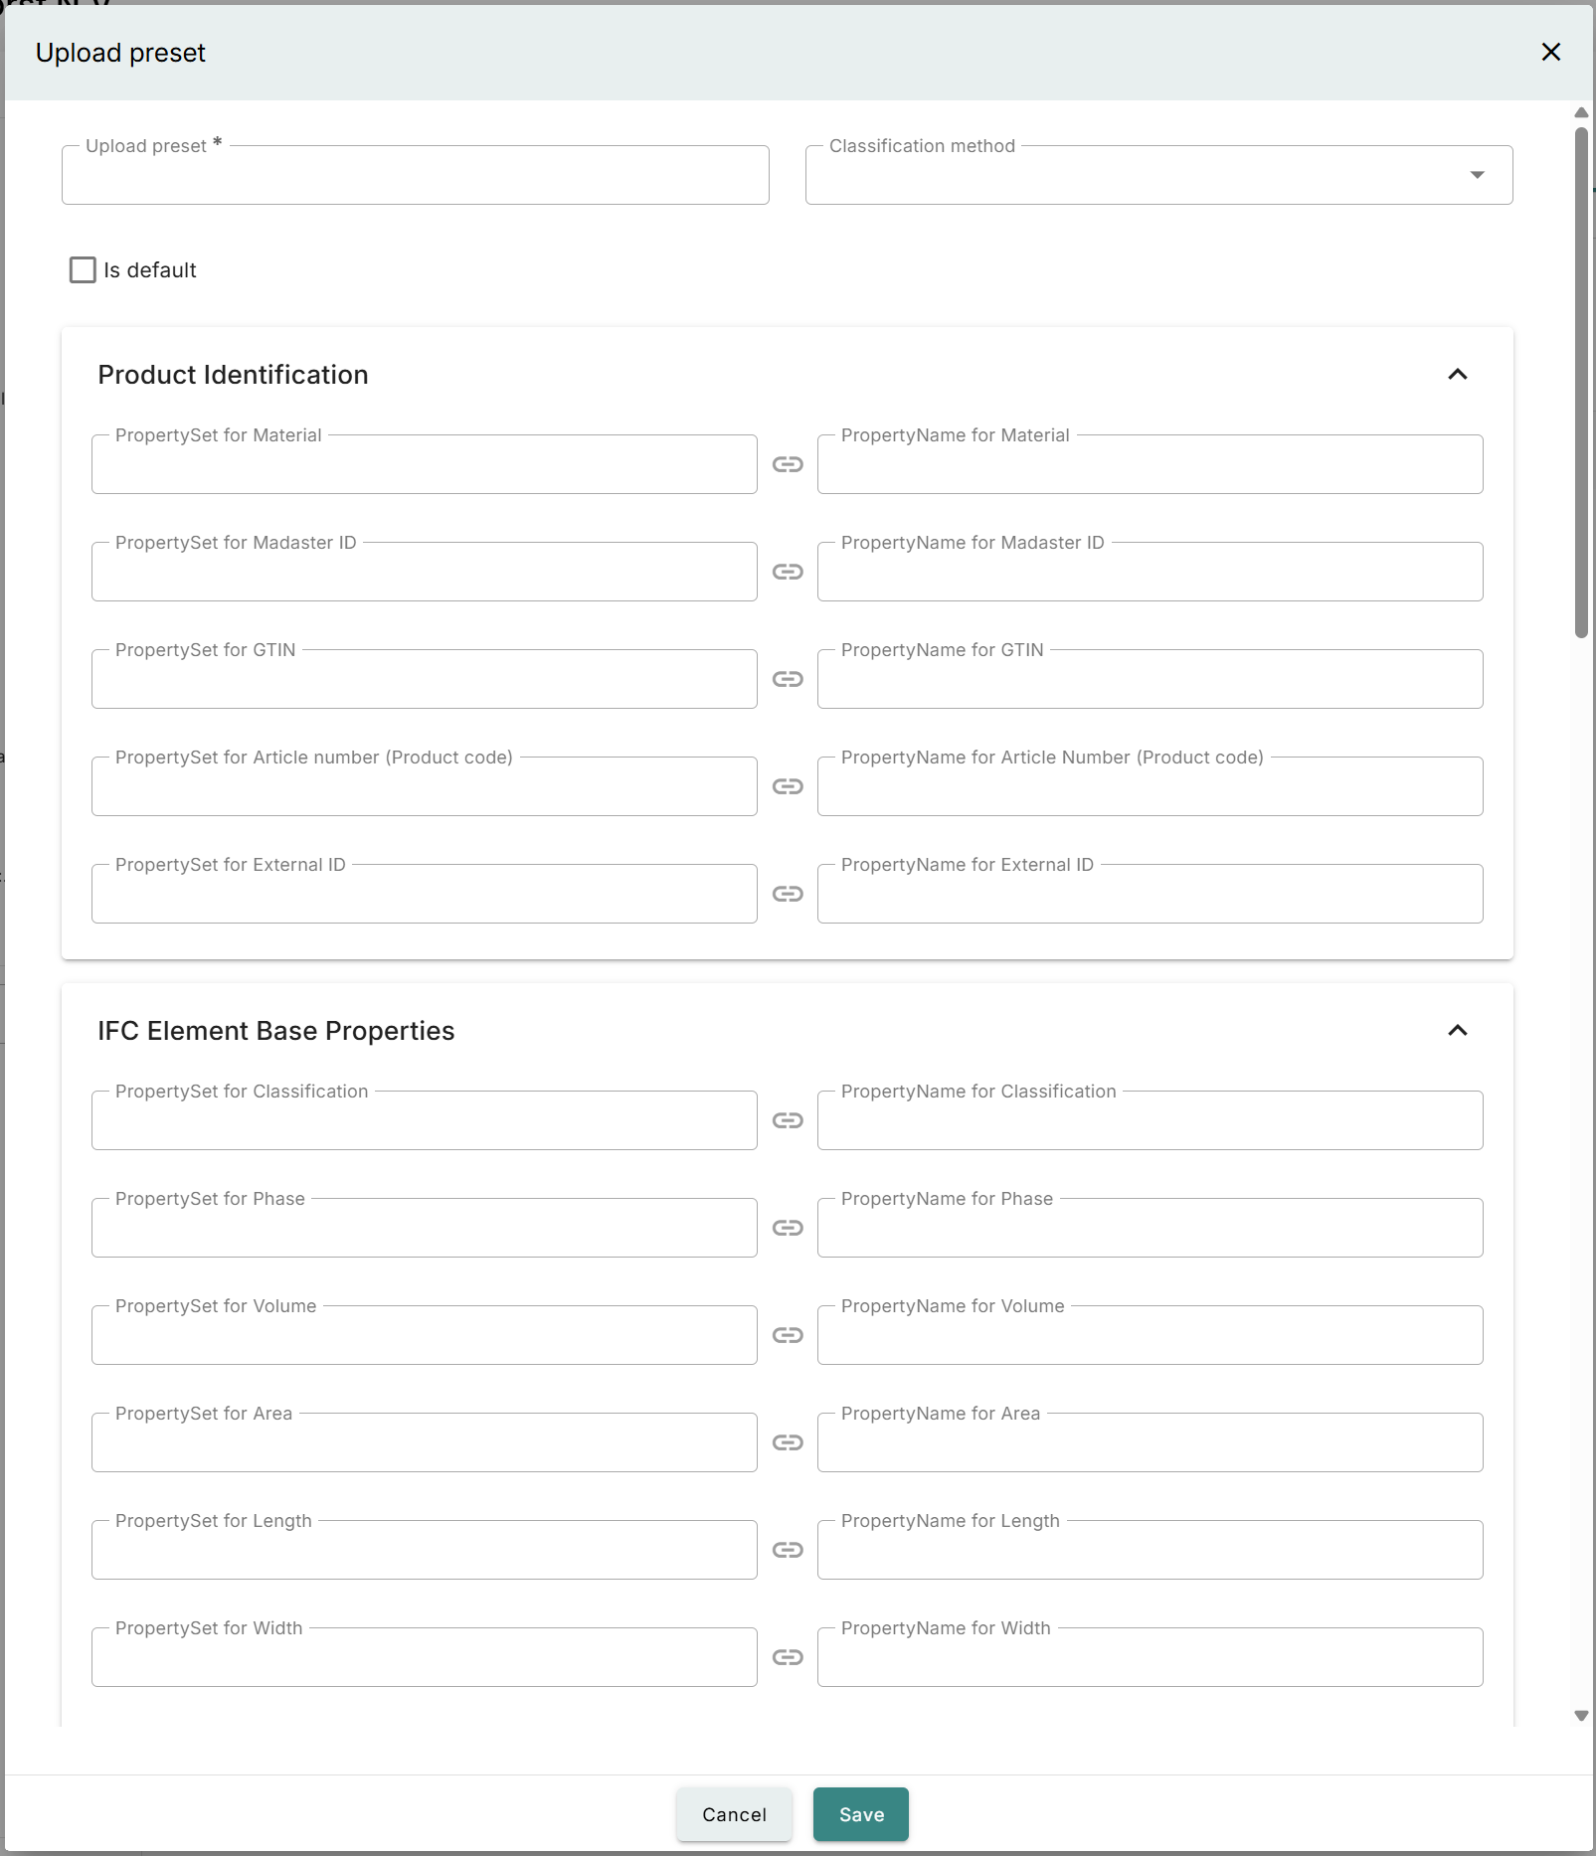
Task: Click the Save button
Action: pyautogui.click(x=860, y=1814)
